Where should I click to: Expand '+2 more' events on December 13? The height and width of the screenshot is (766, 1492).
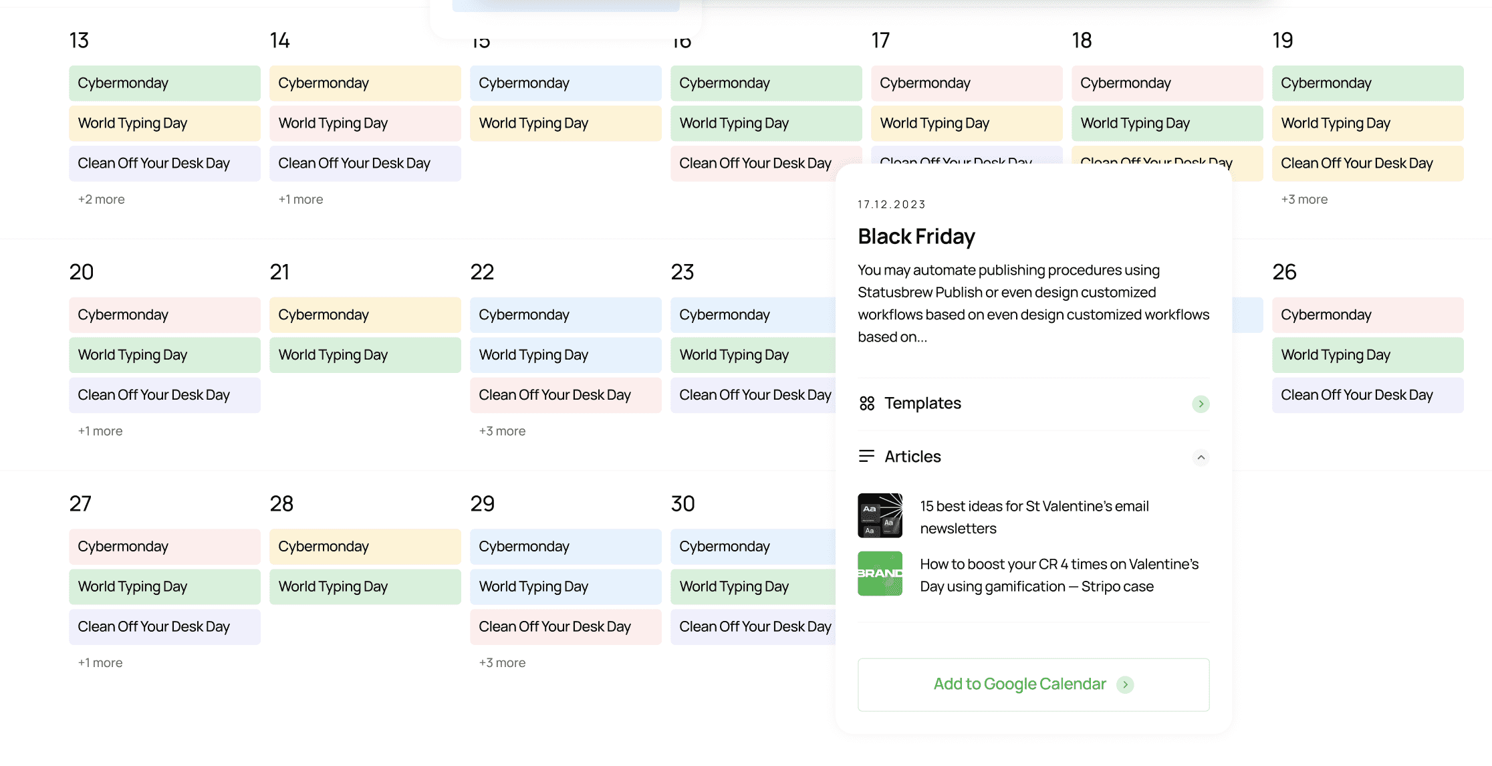tap(100, 199)
